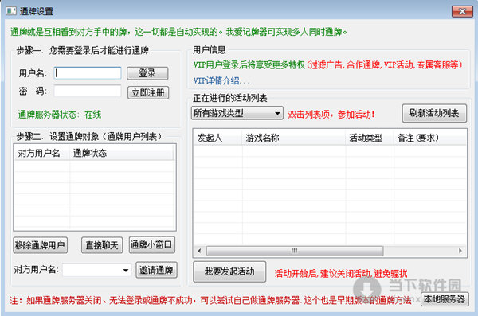
Task: Click the activity list right scroll arrow
Action: pos(460,251)
